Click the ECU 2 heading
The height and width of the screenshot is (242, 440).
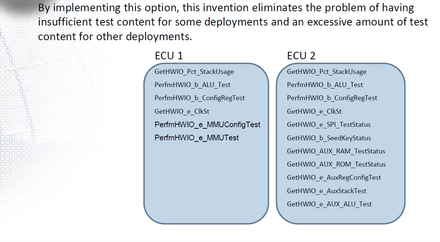301,56
